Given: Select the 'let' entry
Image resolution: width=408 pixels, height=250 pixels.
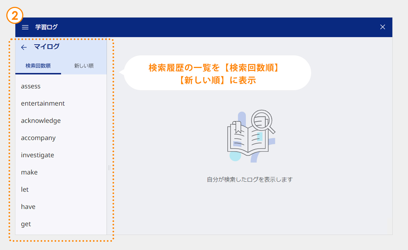Looking at the screenshot, I should point(25,190).
